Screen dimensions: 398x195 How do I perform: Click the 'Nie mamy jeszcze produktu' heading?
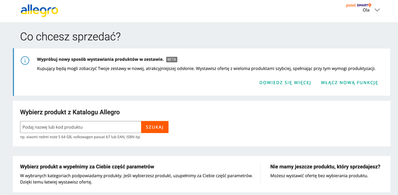coord(325,167)
